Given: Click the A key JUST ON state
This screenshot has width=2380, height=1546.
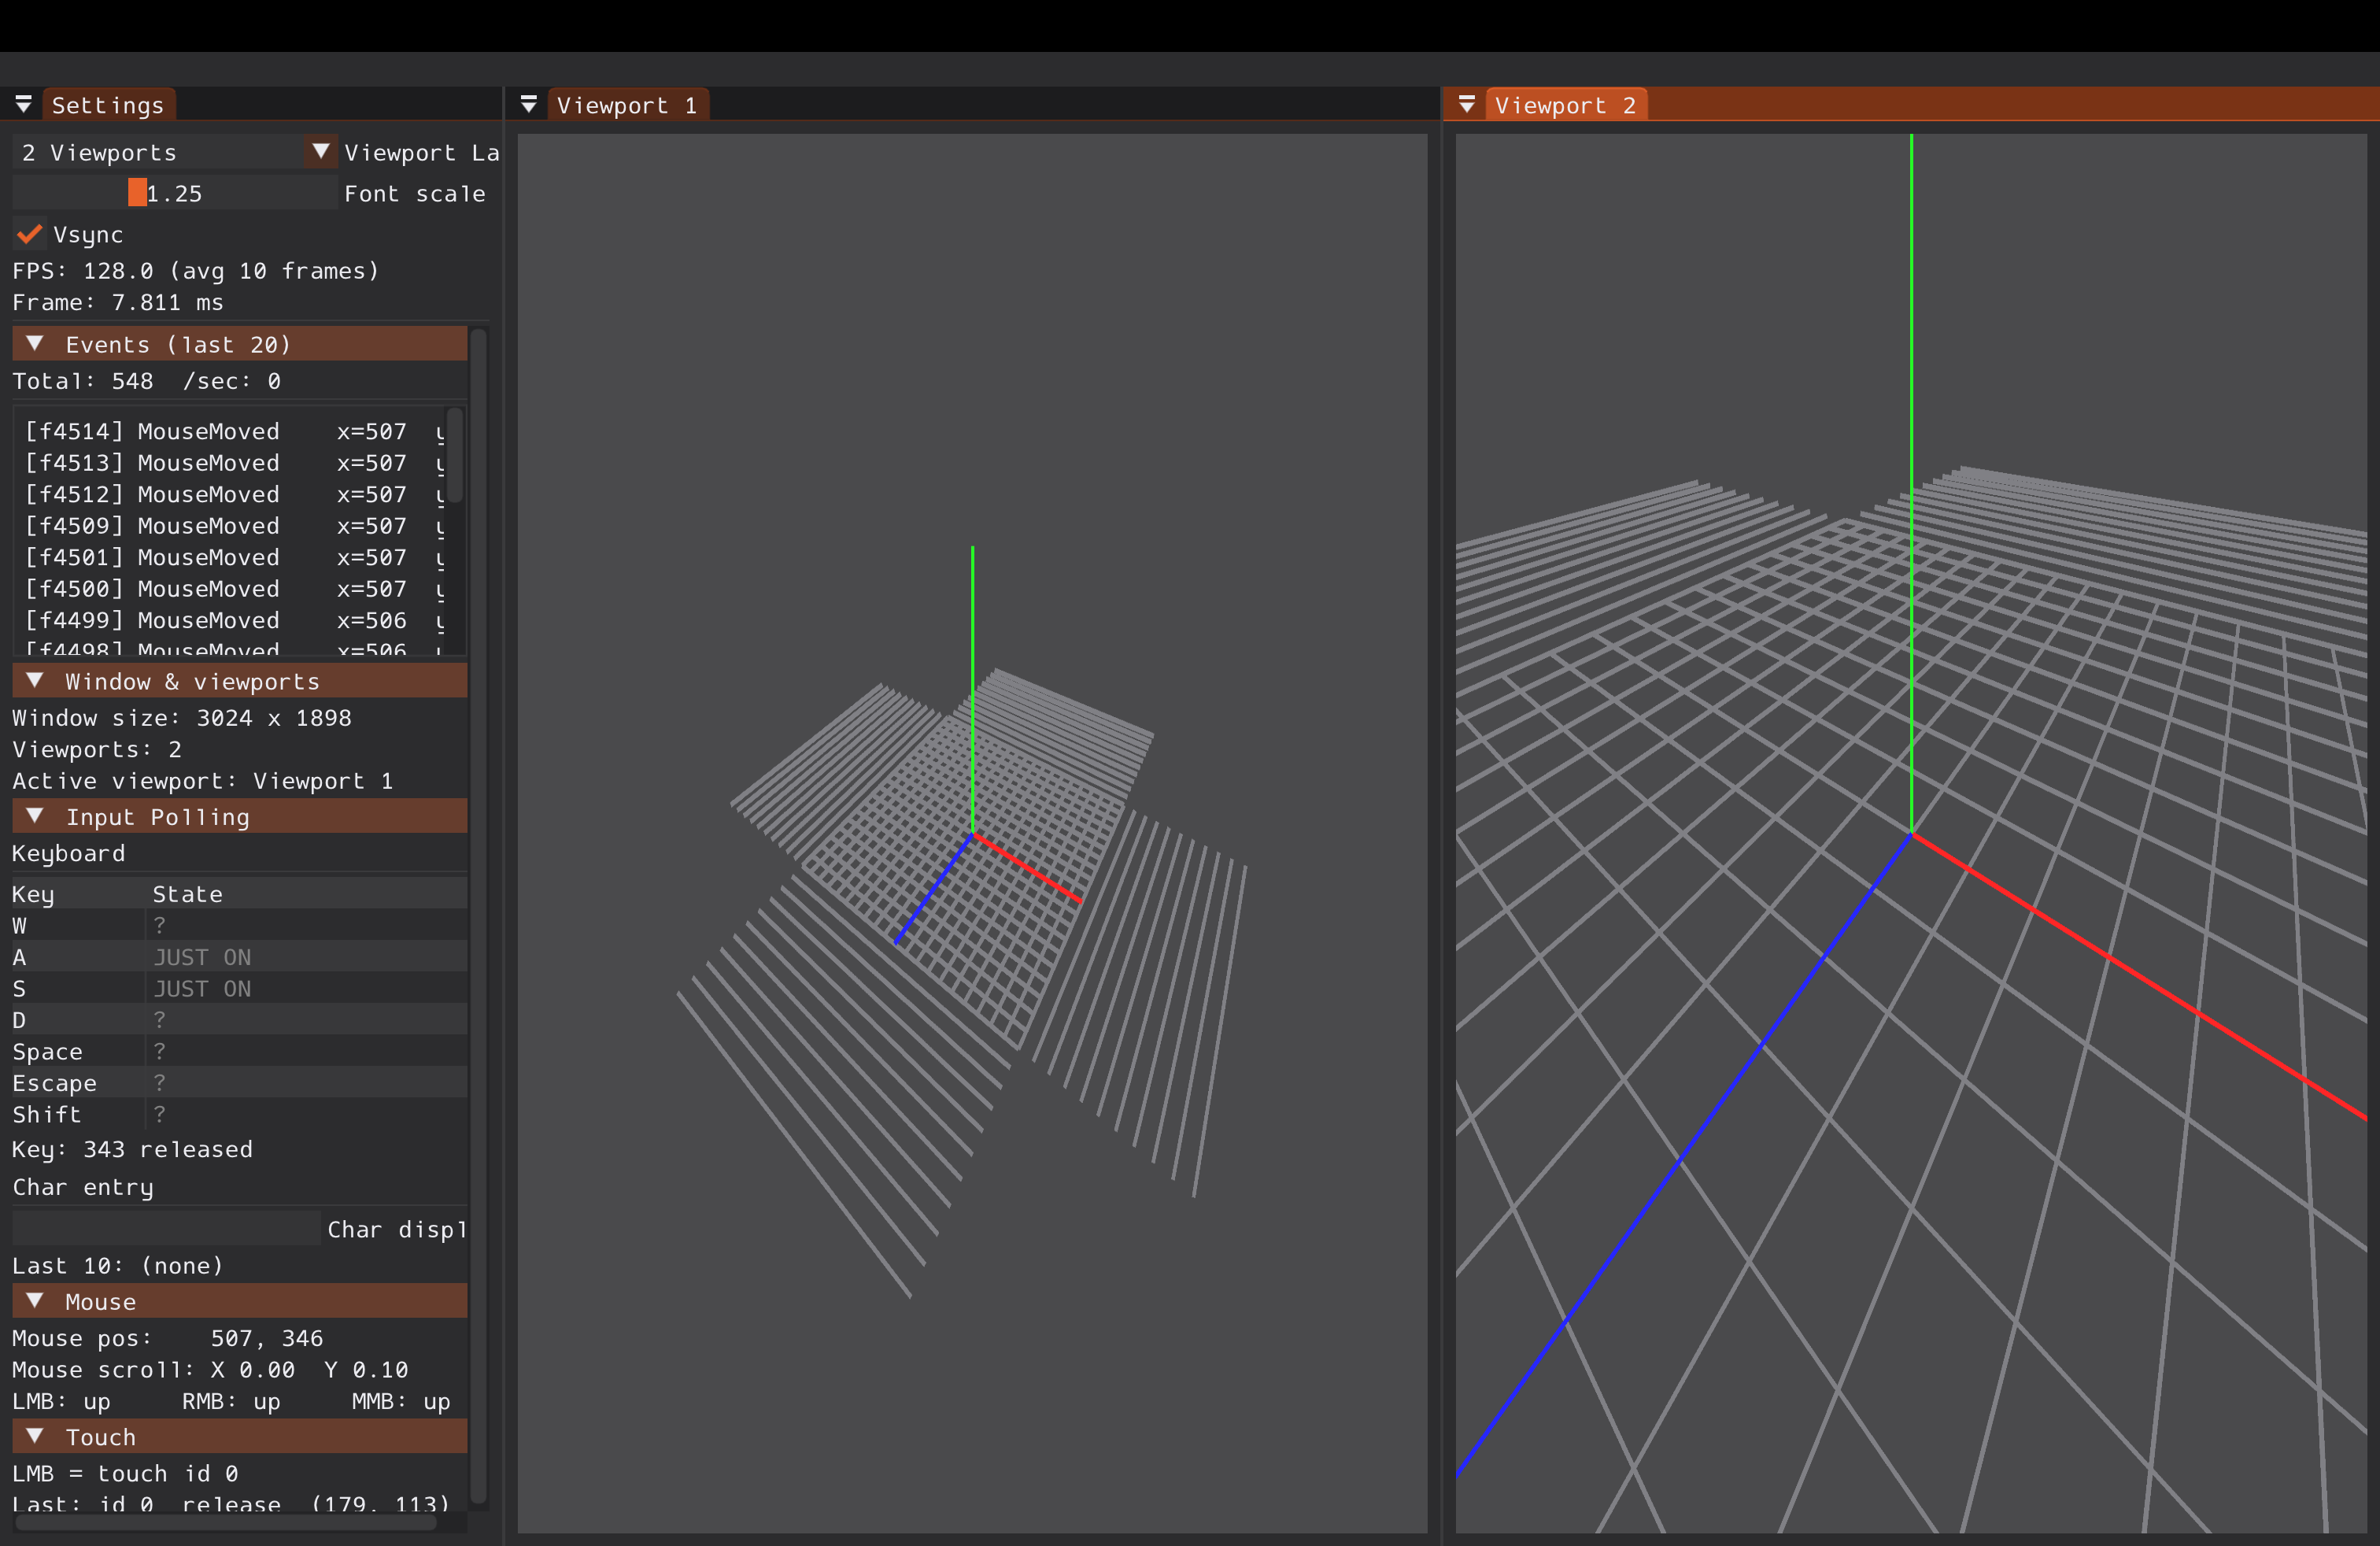Looking at the screenshot, I should point(202,957).
